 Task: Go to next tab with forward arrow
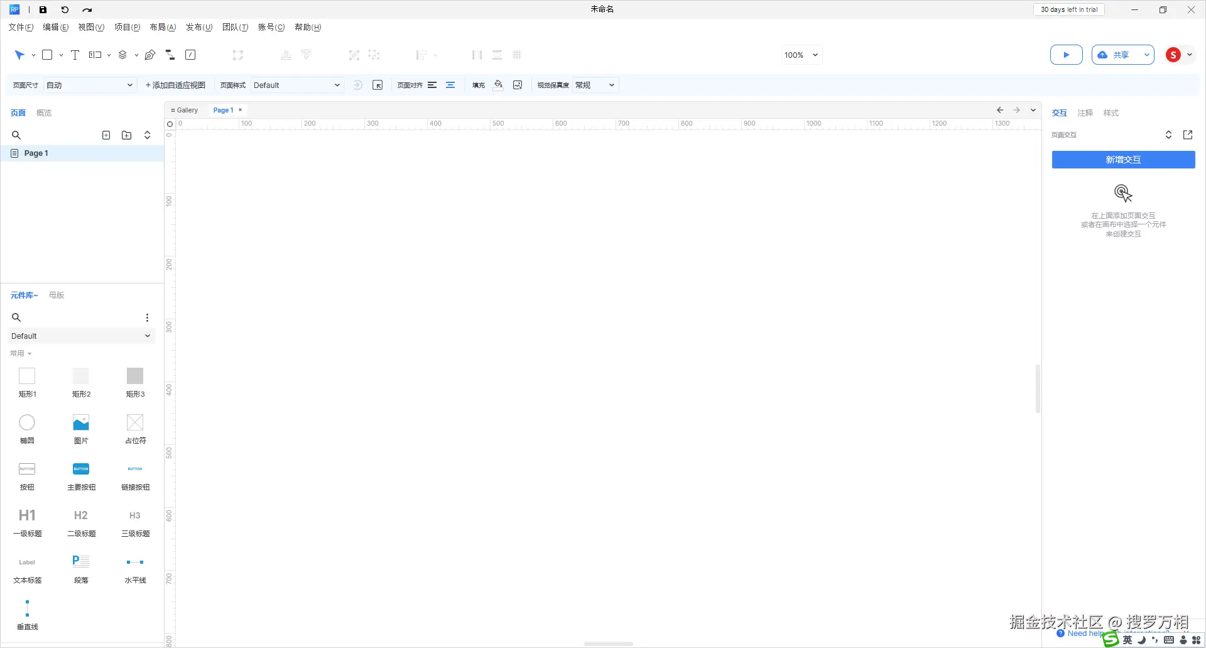tap(1017, 110)
